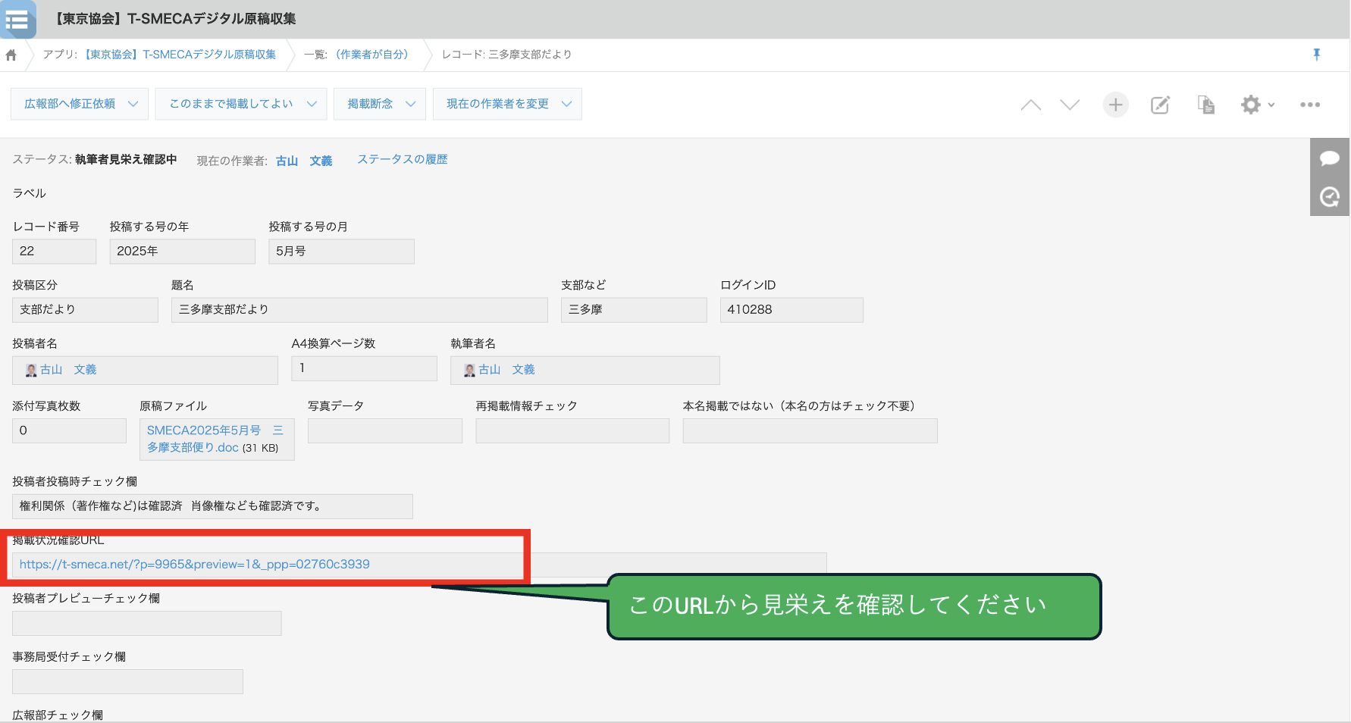The width and height of the screenshot is (1351, 723).
Task: Click the 投稿者名 user avatar icon
Action: (31, 370)
